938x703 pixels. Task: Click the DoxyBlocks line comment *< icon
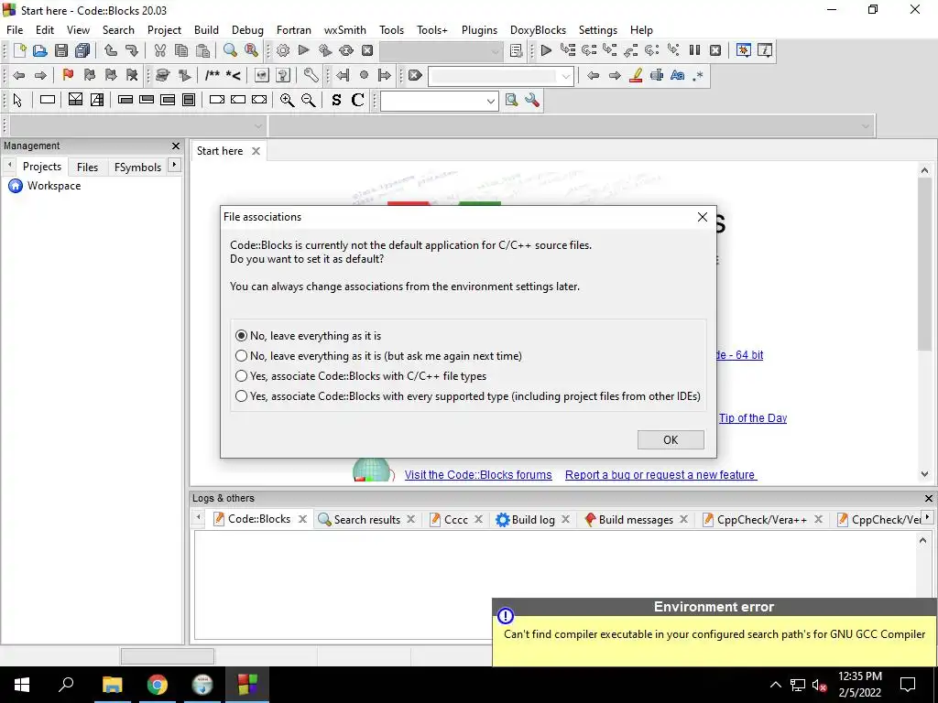point(234,75)
